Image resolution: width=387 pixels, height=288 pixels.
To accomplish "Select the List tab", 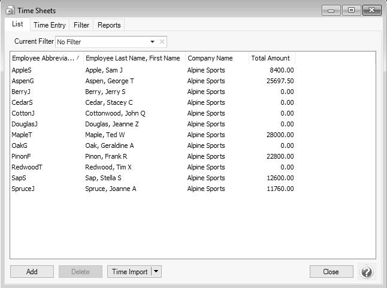I will click(x=17, y=25).
